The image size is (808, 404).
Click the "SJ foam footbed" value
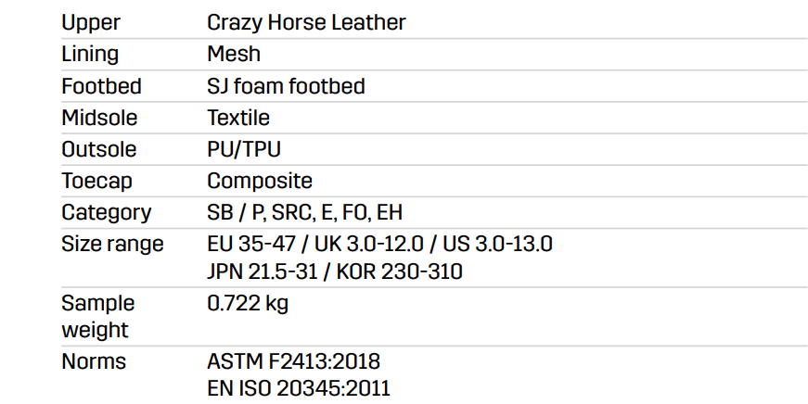pos(286,86)
